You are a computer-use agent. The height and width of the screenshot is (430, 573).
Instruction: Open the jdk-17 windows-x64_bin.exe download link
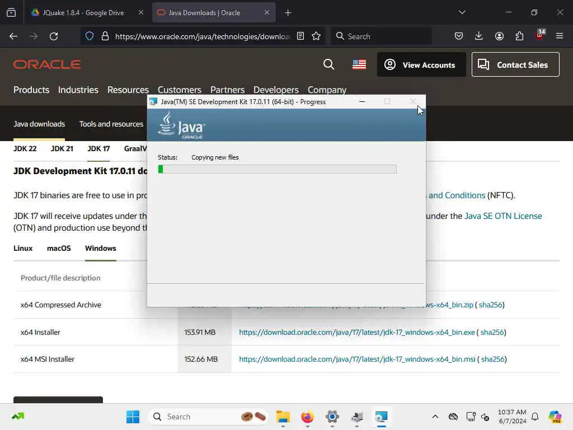(x=356, y=333)
